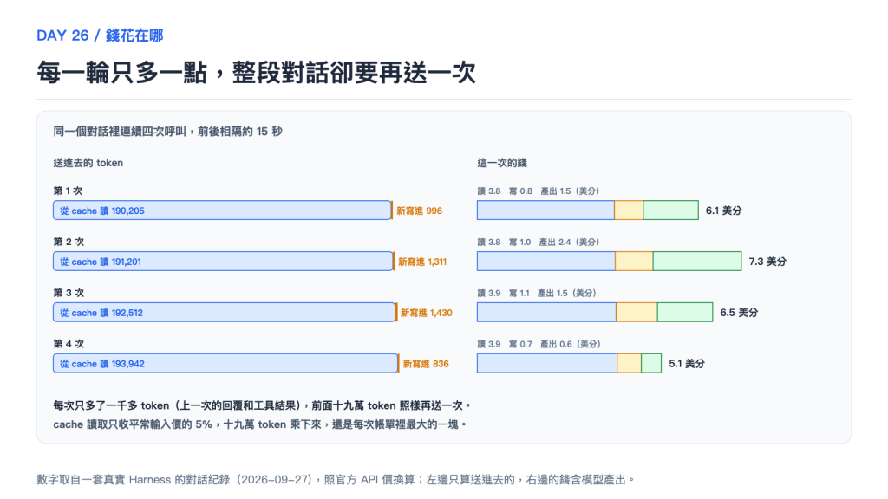
Task: Click yellow write segment of 6.1 美分 bar
Action: pos(629,211)
